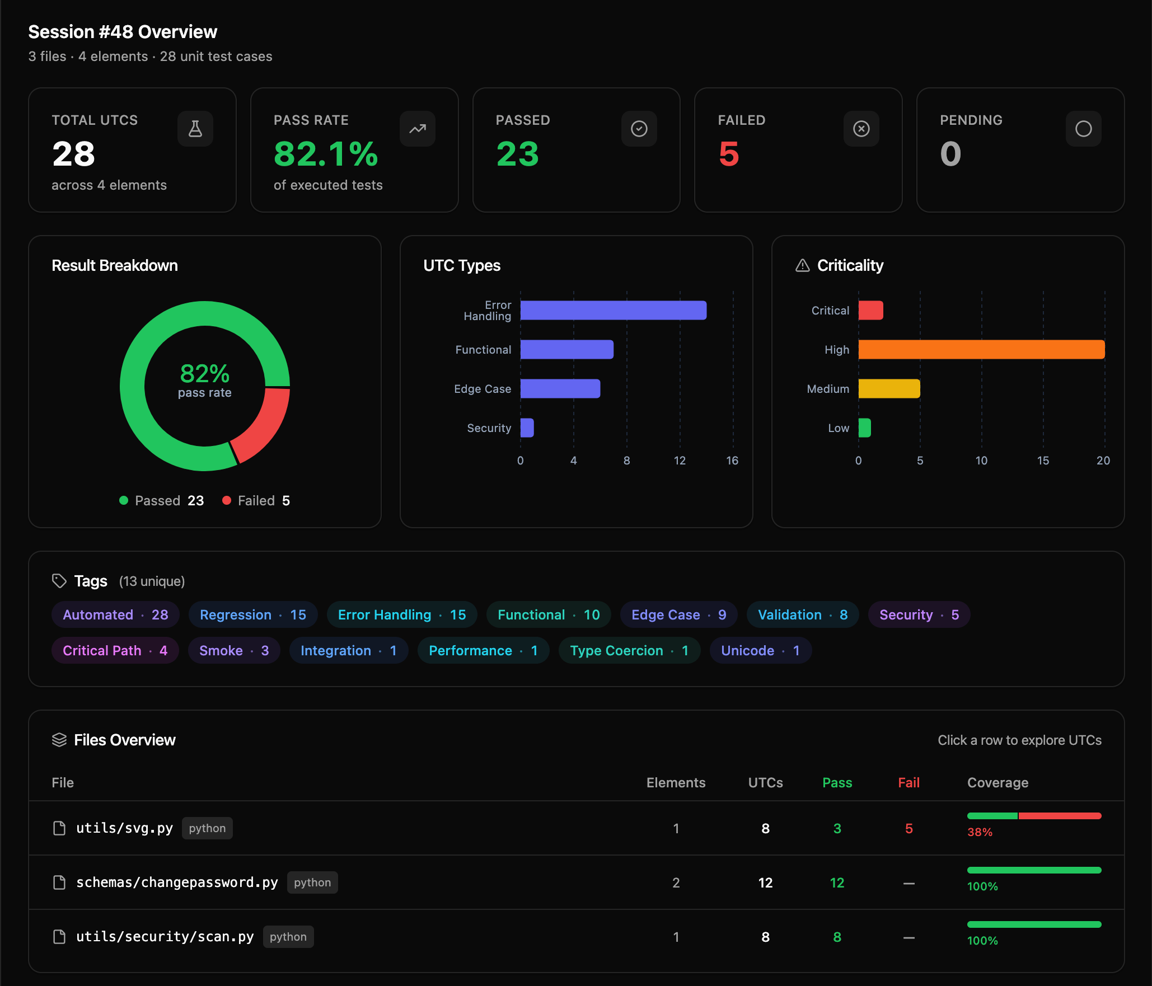Image resolution: width=1152 pixels, height=986 pixels.
Task: Click the "(13 unique)" tags count label
Action: pos(152,581)
